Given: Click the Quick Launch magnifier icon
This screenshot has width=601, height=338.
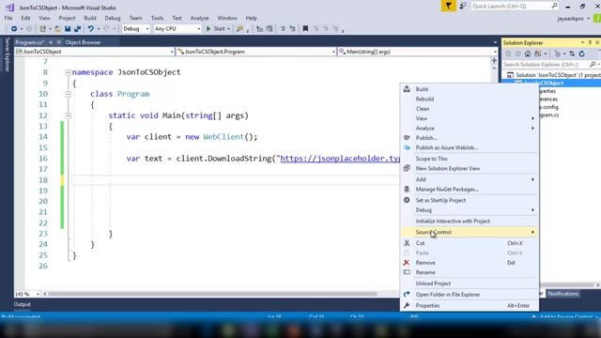Looking at the screenshot, I should [x=554, y=6].
